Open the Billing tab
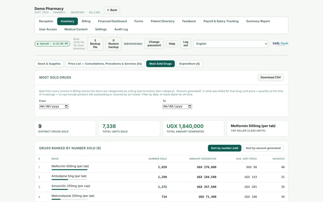This screenshot has height=202, width=323. coord(86,21)
